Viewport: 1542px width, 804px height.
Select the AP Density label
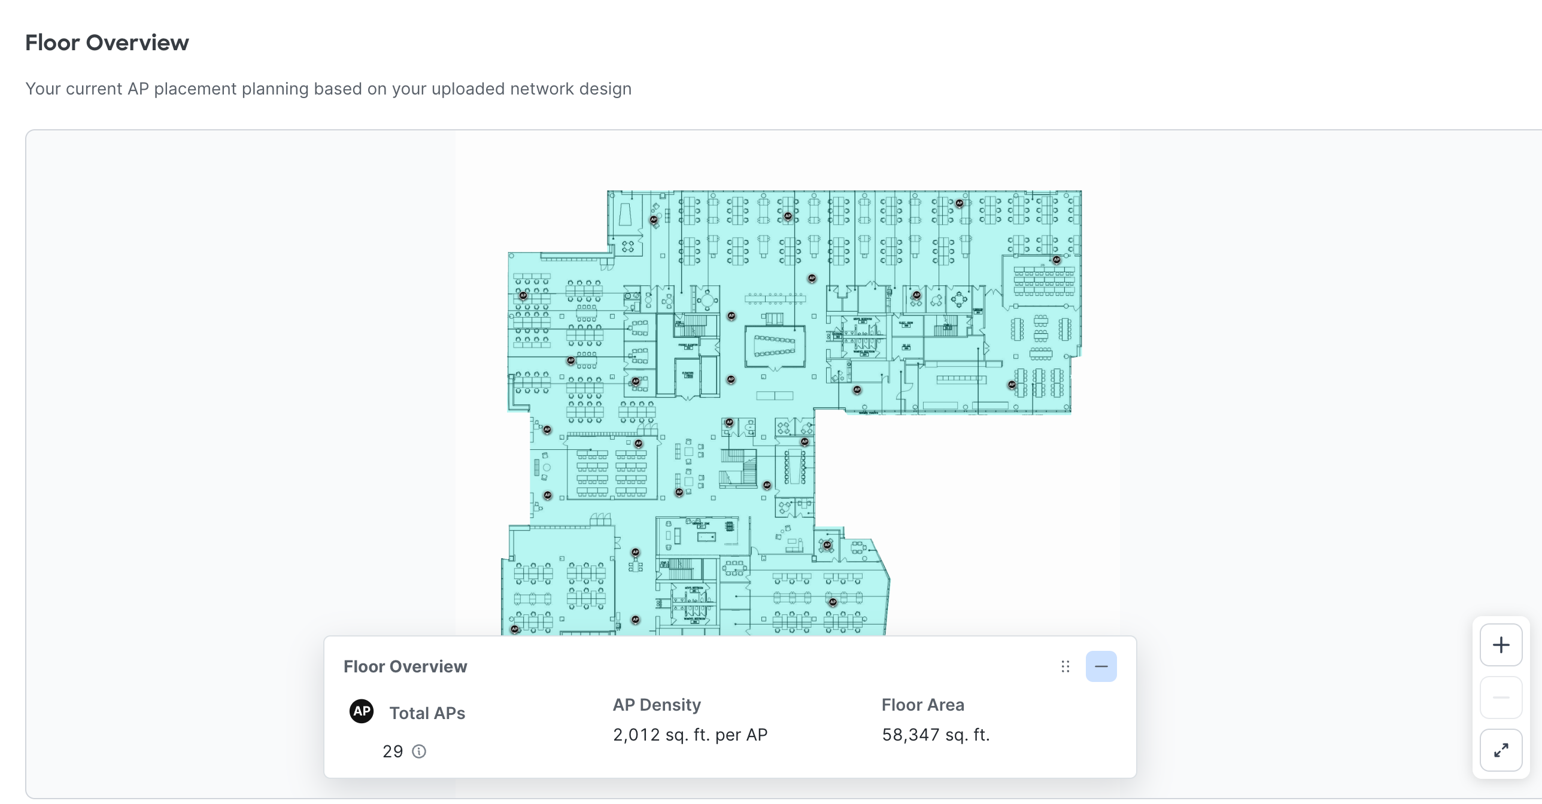tap(657, 705)
